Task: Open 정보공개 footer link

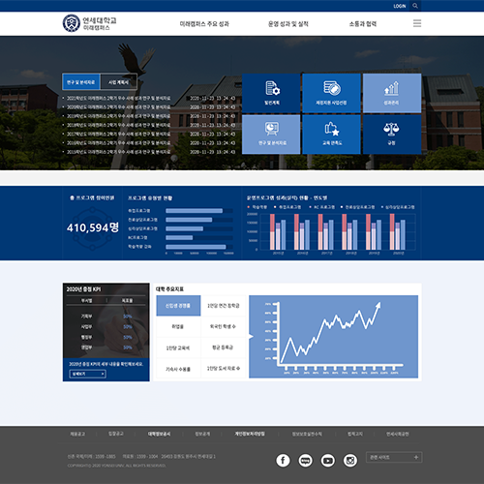Action: (x=202, y=434)
